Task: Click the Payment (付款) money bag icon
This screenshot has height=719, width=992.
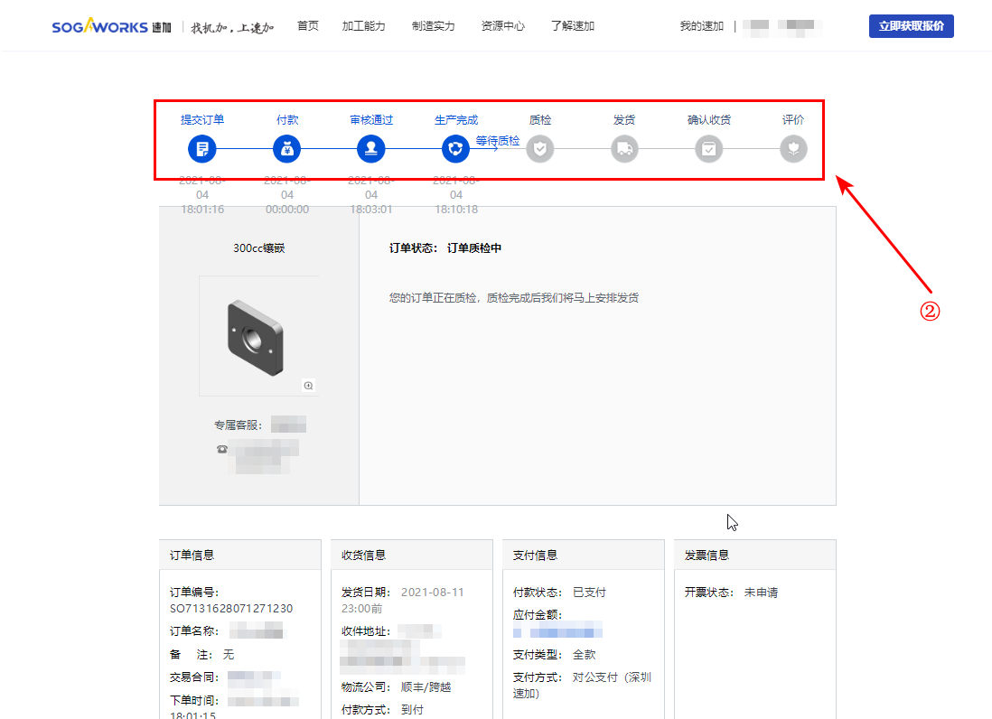Action: click(x=286, y=149)
